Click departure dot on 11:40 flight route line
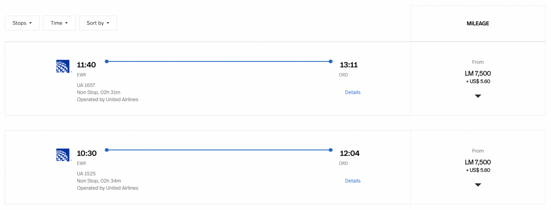The width and height of the screenshot is (551, 210). pos(107,61)
